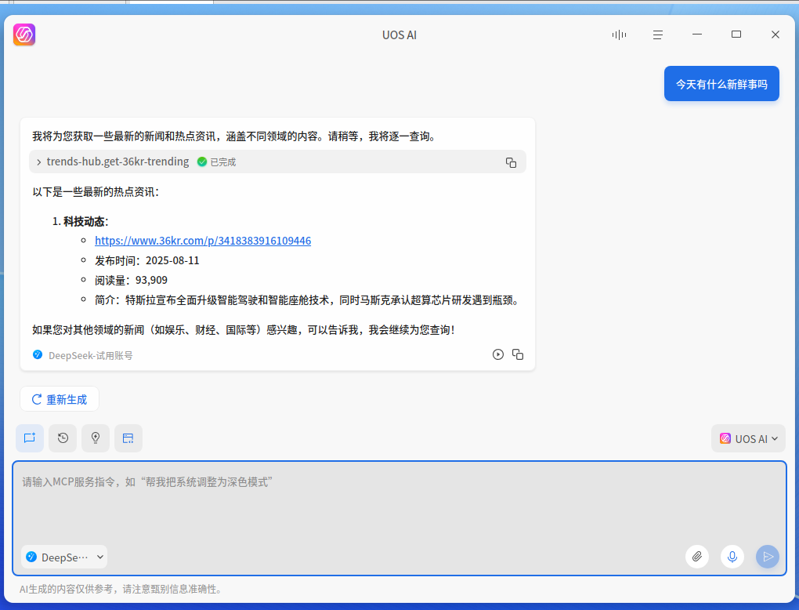Copy the entire AI response
The width and height of the screenshot is (799, 610).
(x=518, y=354)
